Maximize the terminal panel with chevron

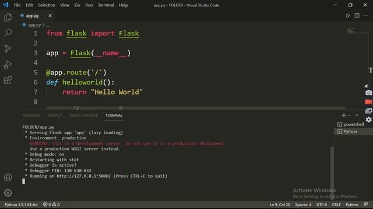click(x=357, y=115)
